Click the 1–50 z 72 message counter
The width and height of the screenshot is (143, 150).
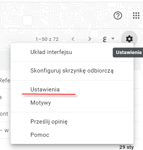coord(47,39)
